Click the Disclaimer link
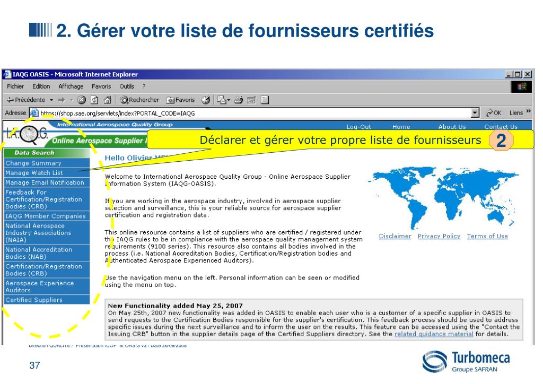This screenshot has width=543, height=384. (395, 236)
